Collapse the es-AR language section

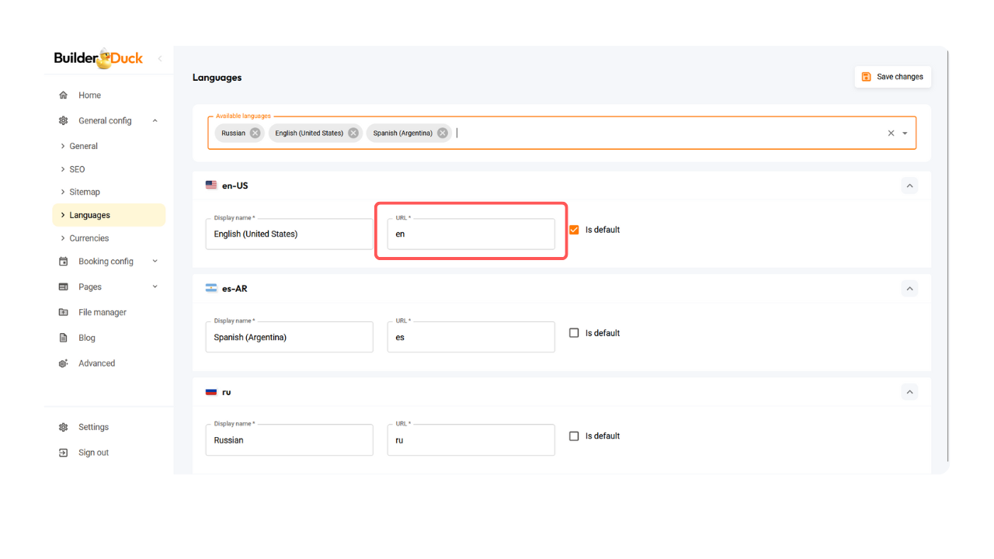click(x=909, y=288)
